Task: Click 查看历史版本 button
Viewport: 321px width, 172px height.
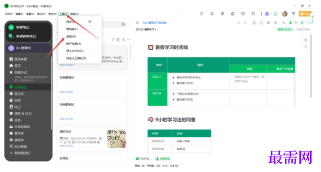Action: (x=285, y=30)
